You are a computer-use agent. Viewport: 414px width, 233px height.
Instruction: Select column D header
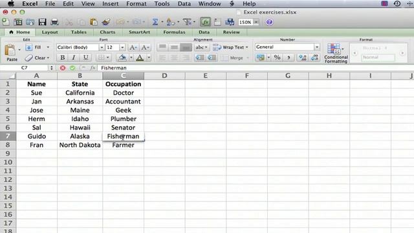[x=164, y=76]
